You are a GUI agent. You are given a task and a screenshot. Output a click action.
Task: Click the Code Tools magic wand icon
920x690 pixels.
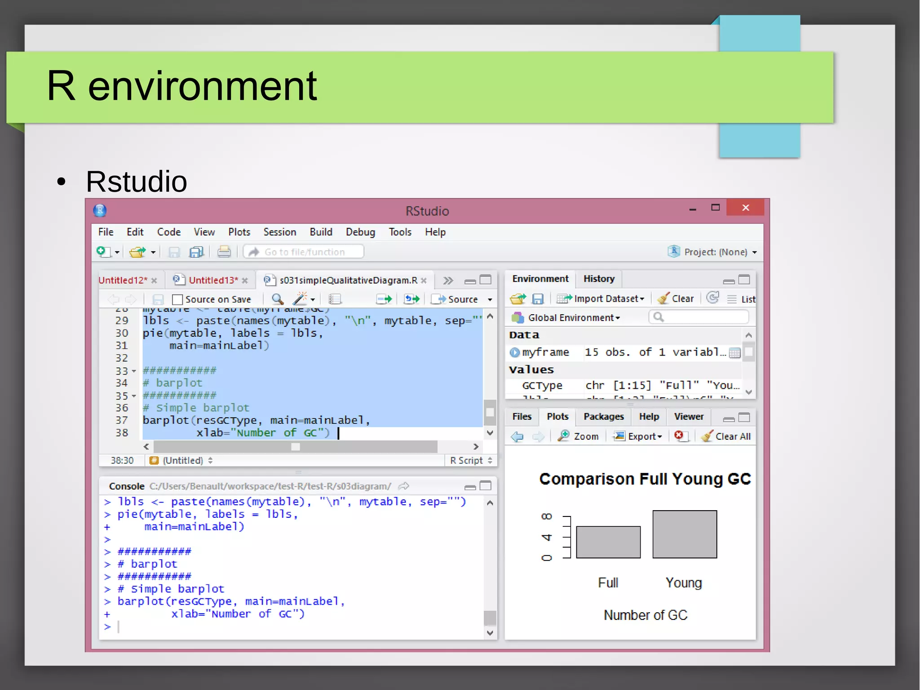tap(300, 299)
